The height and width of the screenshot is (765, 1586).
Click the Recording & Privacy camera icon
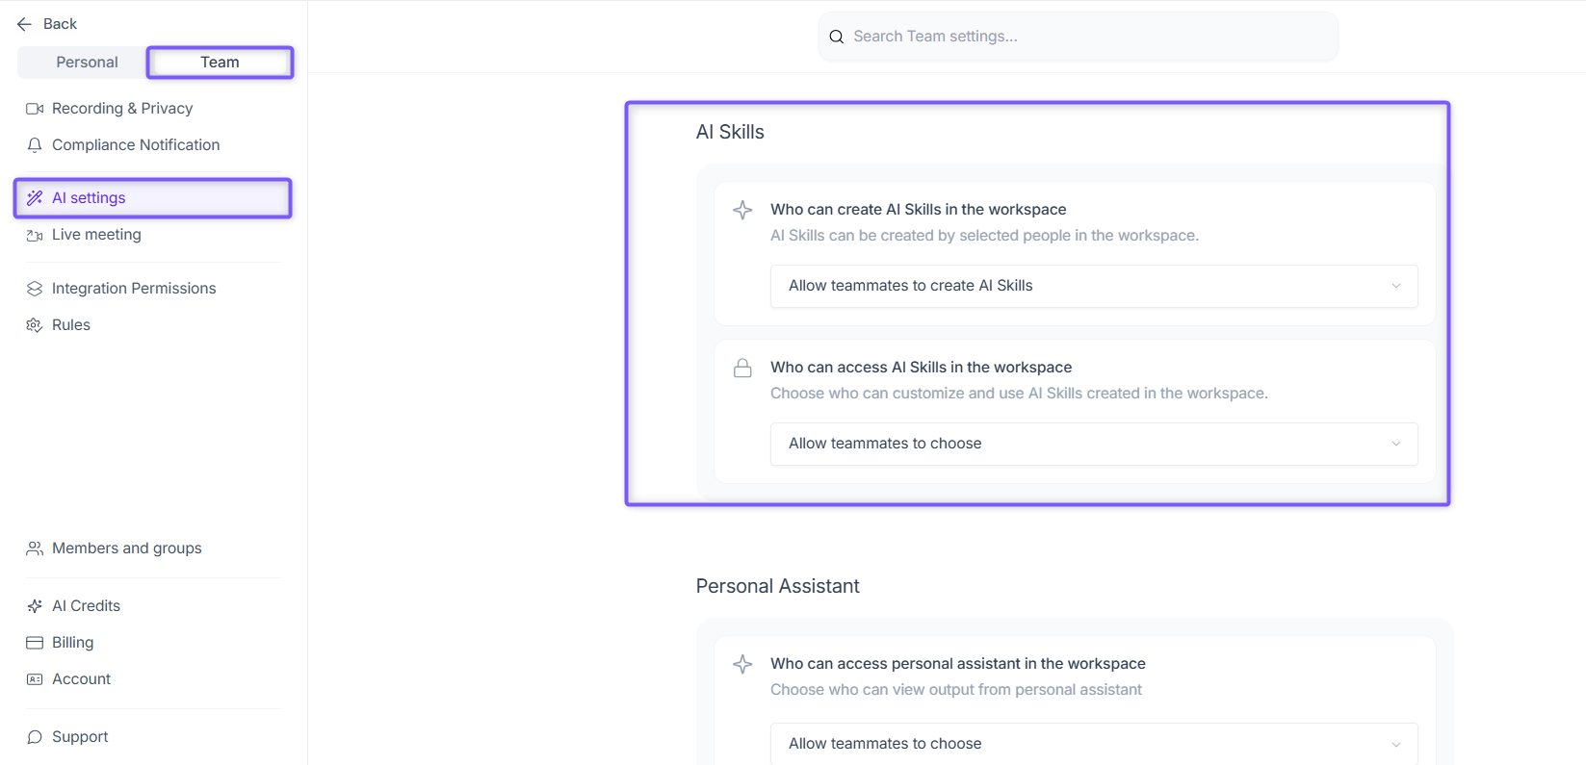coord(35,109)
